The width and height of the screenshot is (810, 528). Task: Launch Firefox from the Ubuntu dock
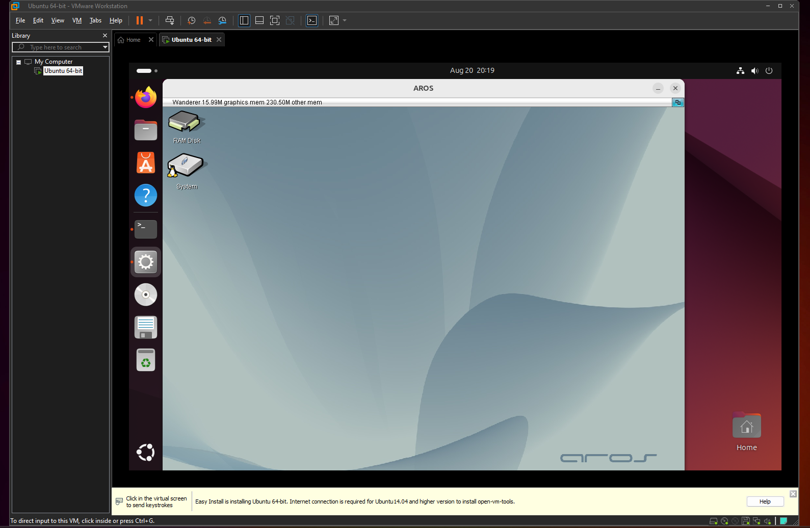(x=146, y=97)
